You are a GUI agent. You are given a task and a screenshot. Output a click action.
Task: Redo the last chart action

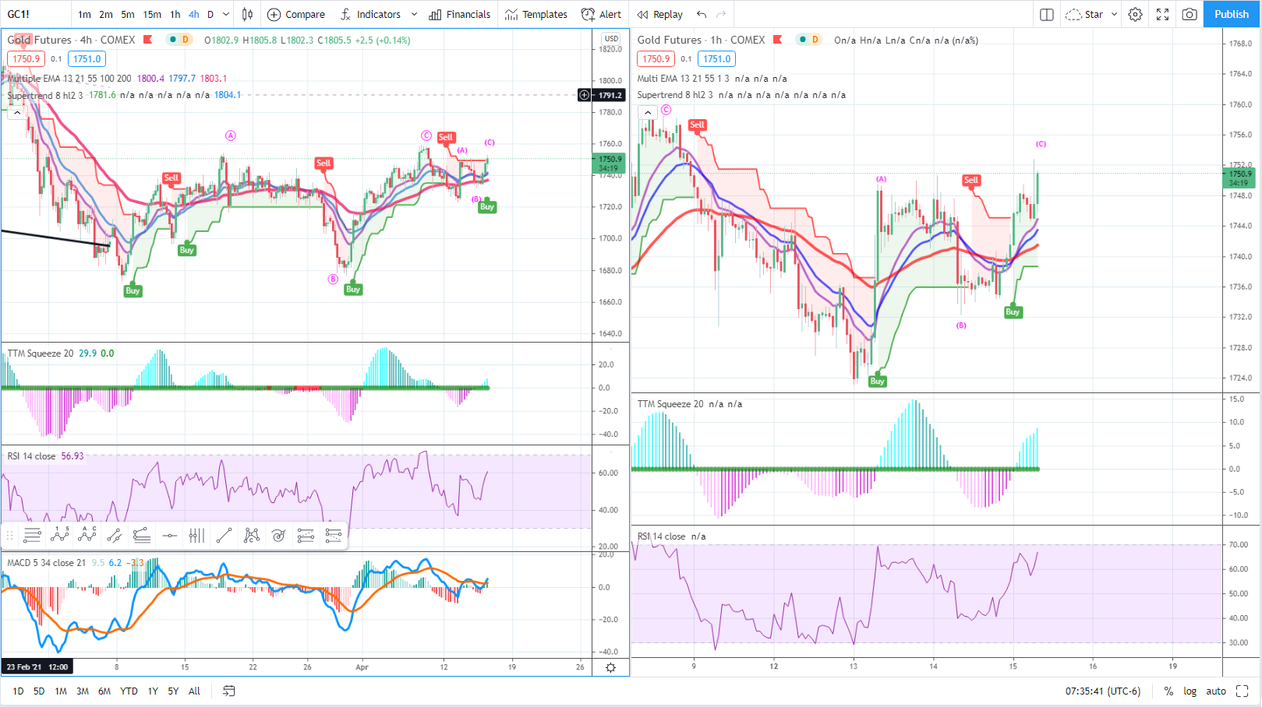click(x=721, y=14)
